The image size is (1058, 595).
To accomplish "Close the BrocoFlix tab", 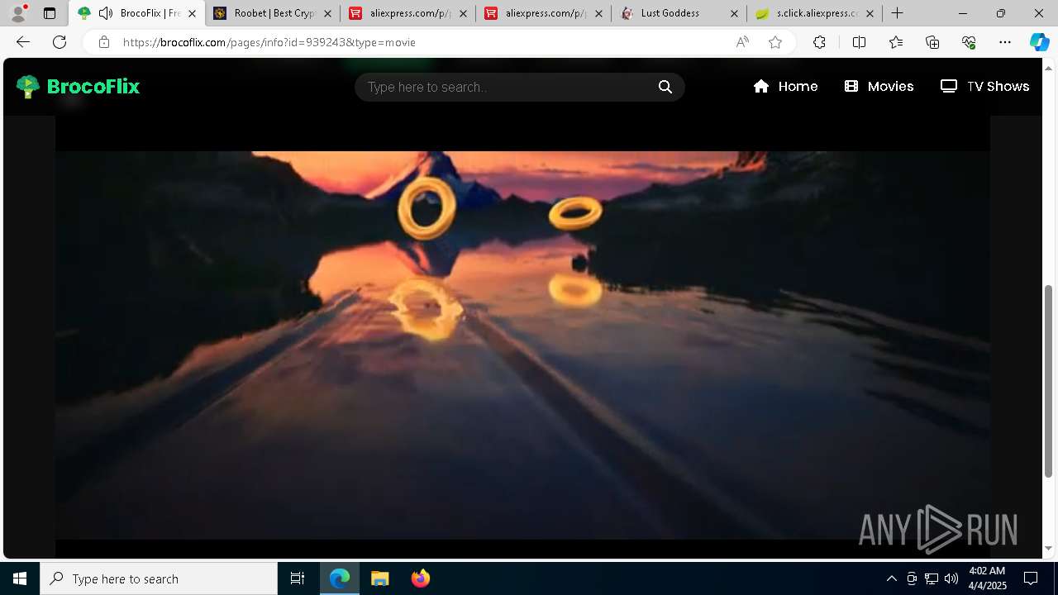I will point(192,13).
